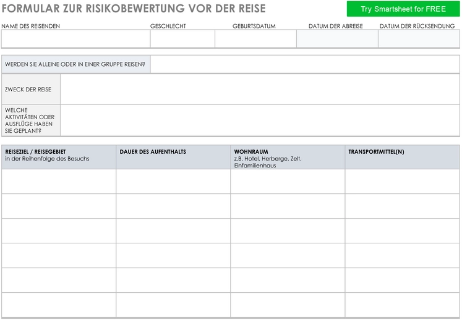Click first row cell under Transportmittel(n)
462x320 pixels.
pos(402,182)
